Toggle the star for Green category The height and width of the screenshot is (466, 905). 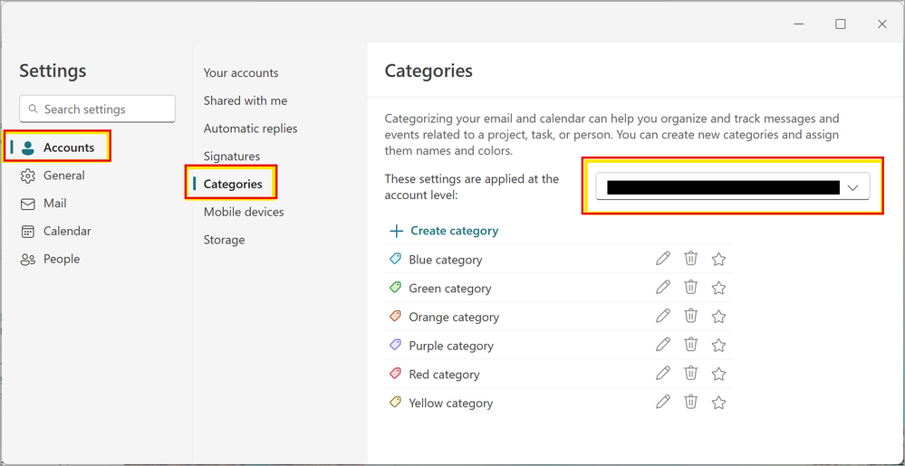click(718, 288)
